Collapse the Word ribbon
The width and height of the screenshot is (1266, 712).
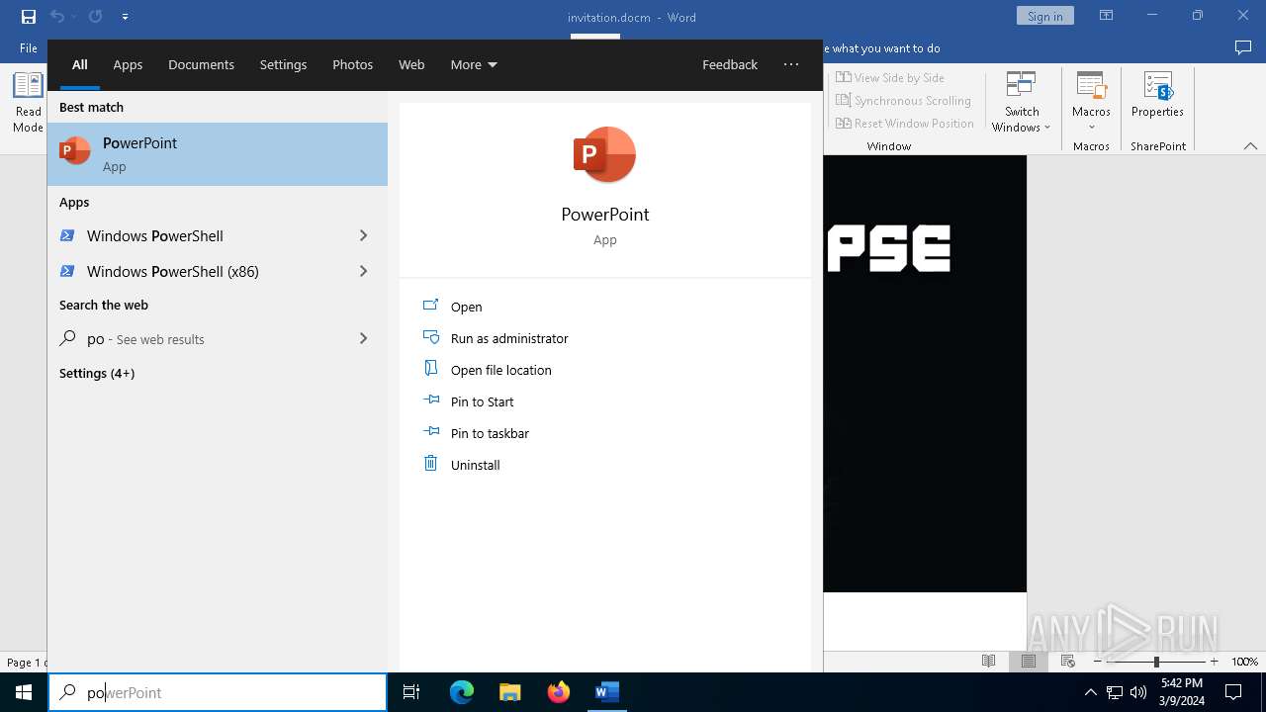coord(1250,146)
